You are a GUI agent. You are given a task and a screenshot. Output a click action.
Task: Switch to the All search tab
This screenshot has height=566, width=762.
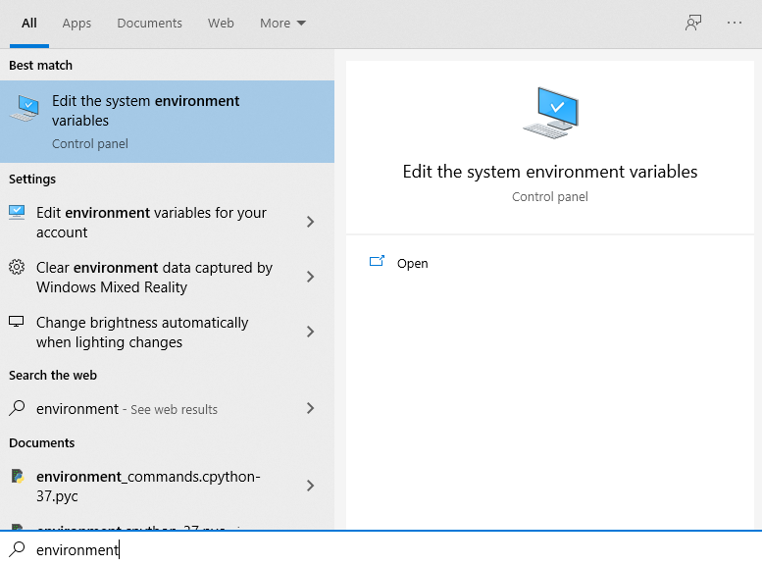point(29,24)
